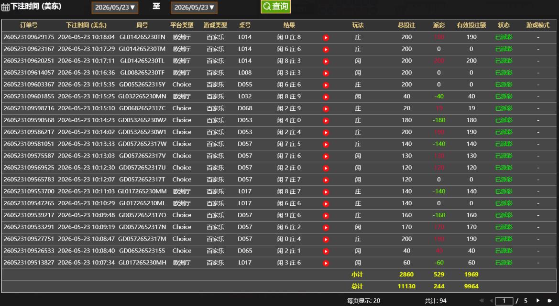
Task: Go to the previous page arrow
Action: [491, 301]
